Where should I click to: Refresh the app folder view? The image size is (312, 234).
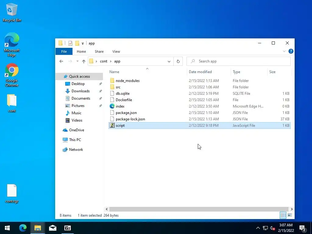pos(178,61)
